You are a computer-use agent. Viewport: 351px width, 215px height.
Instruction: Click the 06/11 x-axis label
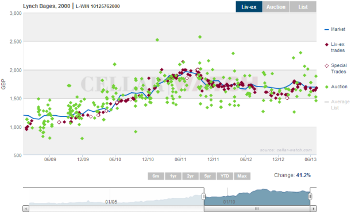(180, 159)
